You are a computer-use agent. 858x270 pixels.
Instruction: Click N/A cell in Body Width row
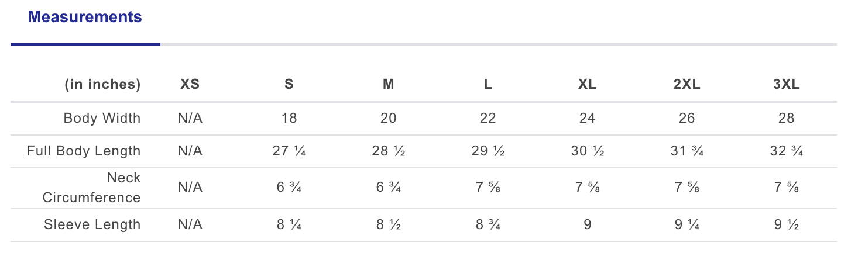coord(190,118)
